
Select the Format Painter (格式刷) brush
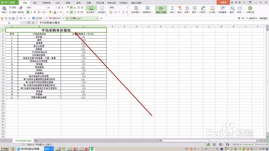tap(21, 8)
